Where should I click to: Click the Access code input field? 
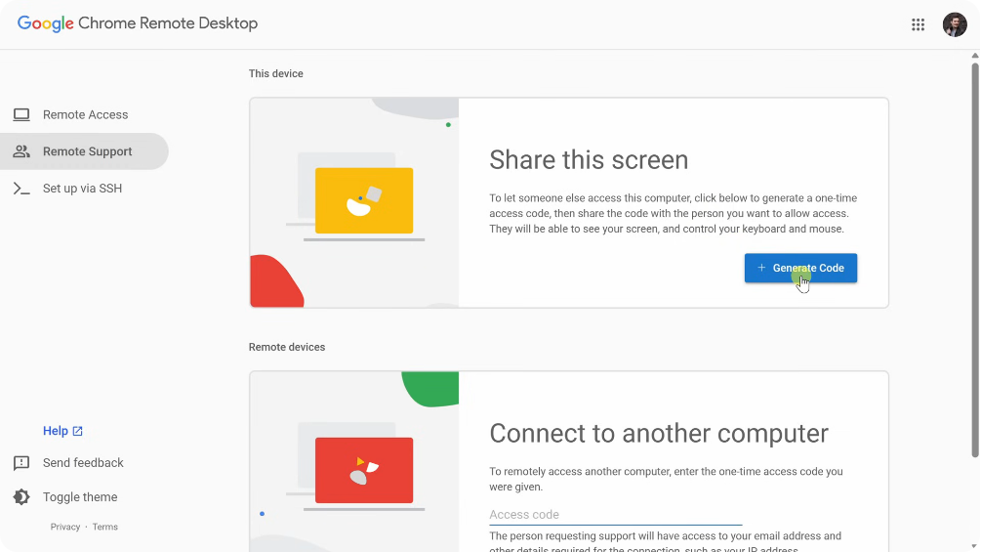pyautogui.click(x=615, y=515)
